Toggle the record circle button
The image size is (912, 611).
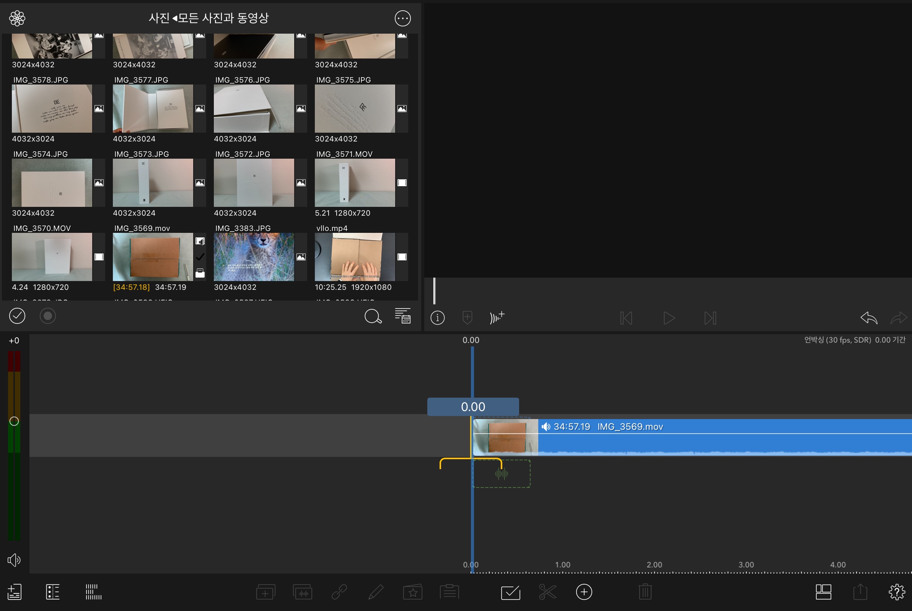click(x=48, y=316)
